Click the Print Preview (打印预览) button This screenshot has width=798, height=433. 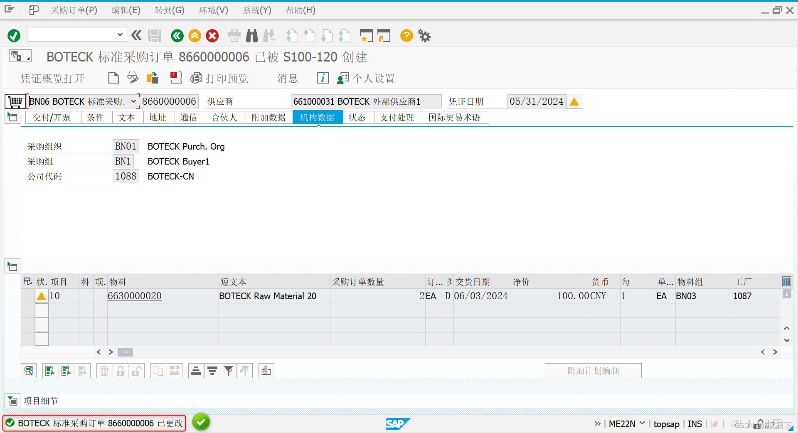[x=219, y=78]
